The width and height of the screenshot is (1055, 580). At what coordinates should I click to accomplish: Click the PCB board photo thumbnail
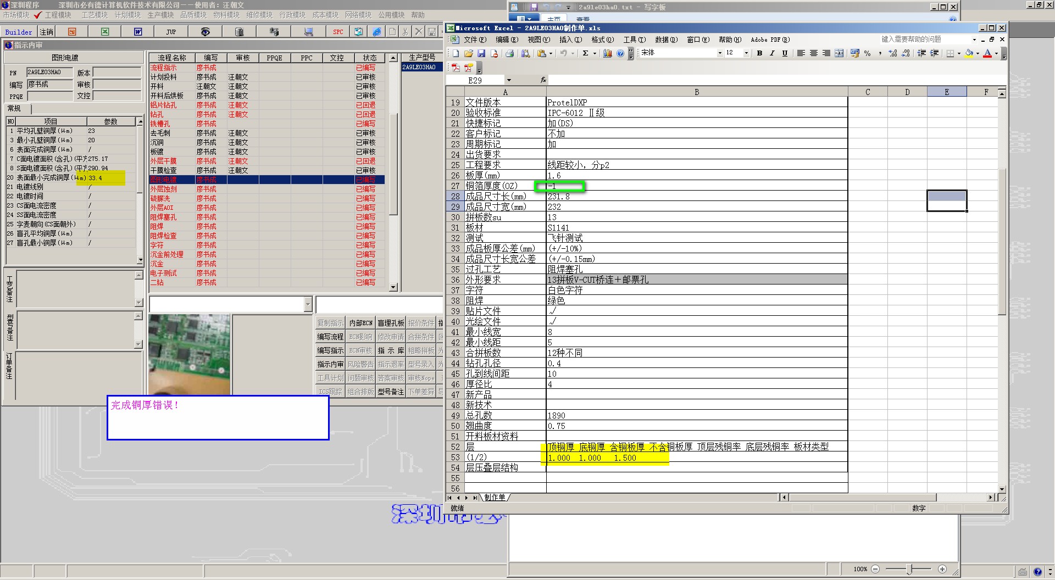coord(189,354)
